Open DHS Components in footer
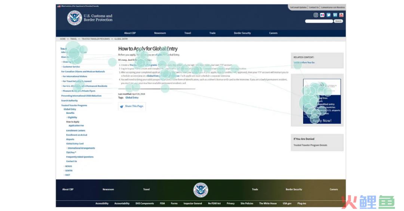The image size is (404, 211). [x=144, y=204]
